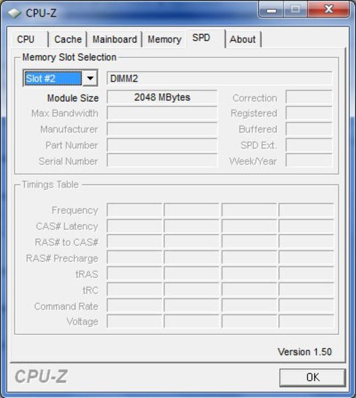Open the Slot #2 dropdown arrow
This screenshot has height=398, width=356.
90,78
